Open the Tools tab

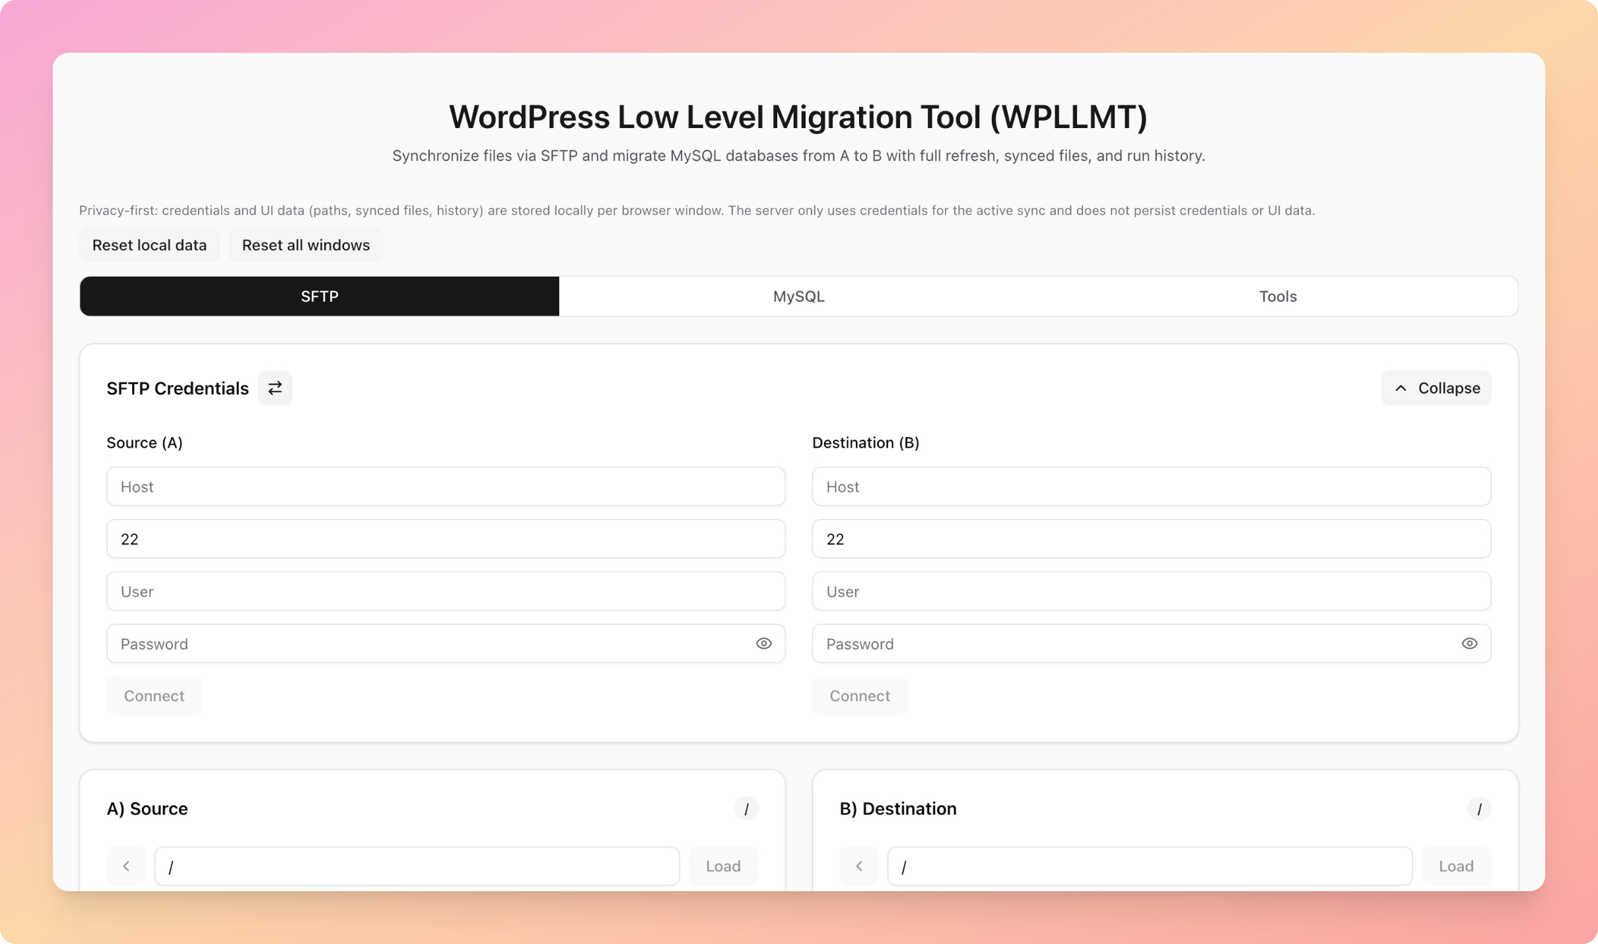pos(1278,296)
